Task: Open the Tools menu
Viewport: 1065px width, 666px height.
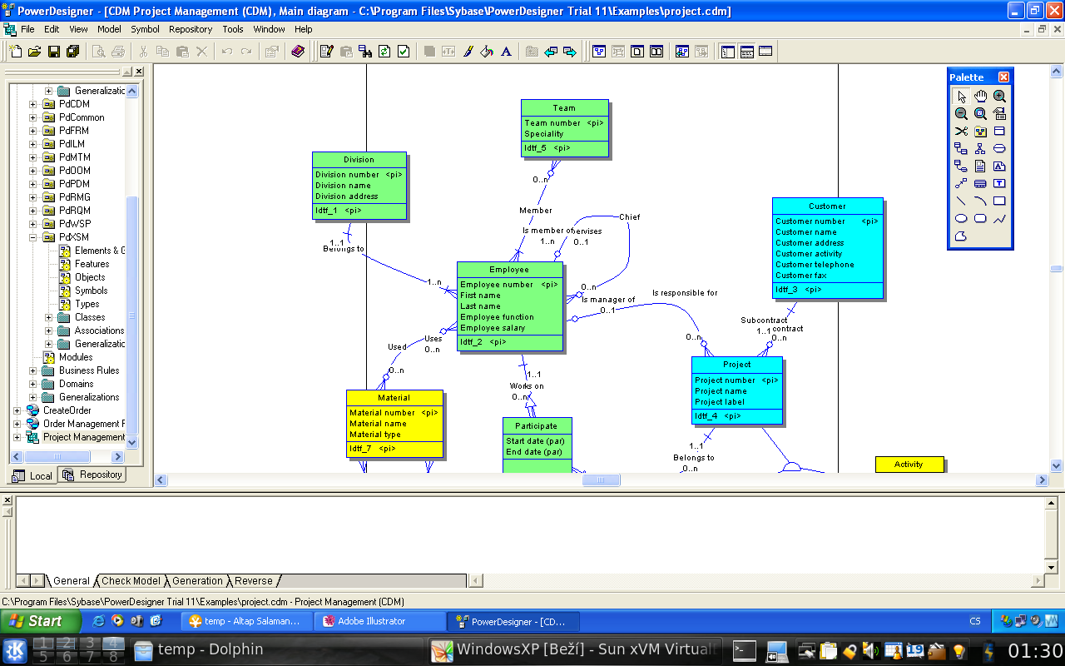Action: pos(233,29)
